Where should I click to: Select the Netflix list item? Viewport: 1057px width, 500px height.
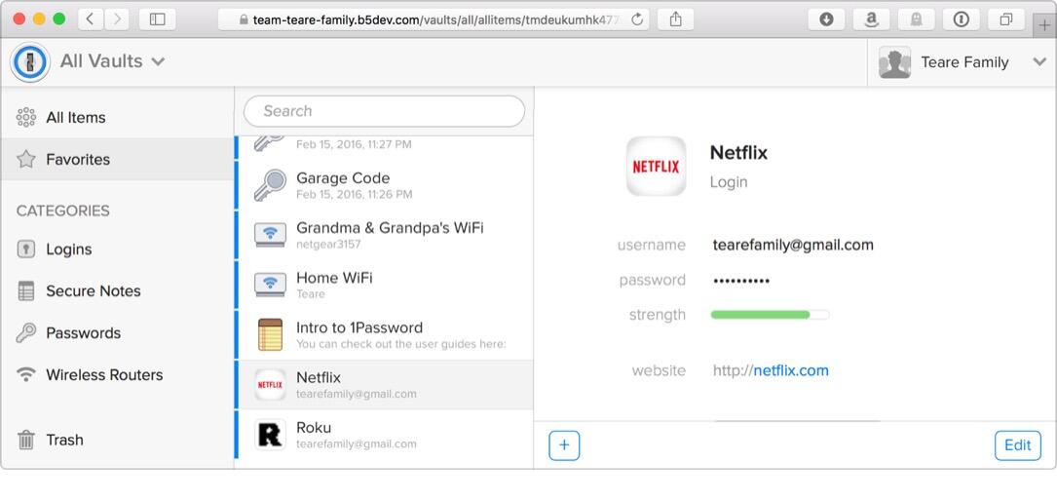[384, 385]
